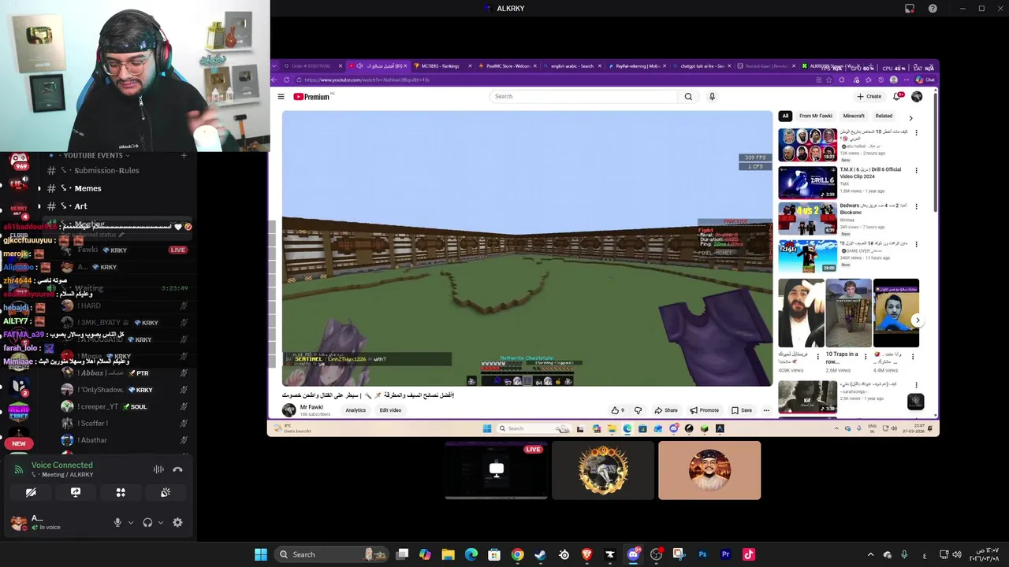
Task: Focus the YouTube search field
Action: pyautogui.click(x=583, y=97)
